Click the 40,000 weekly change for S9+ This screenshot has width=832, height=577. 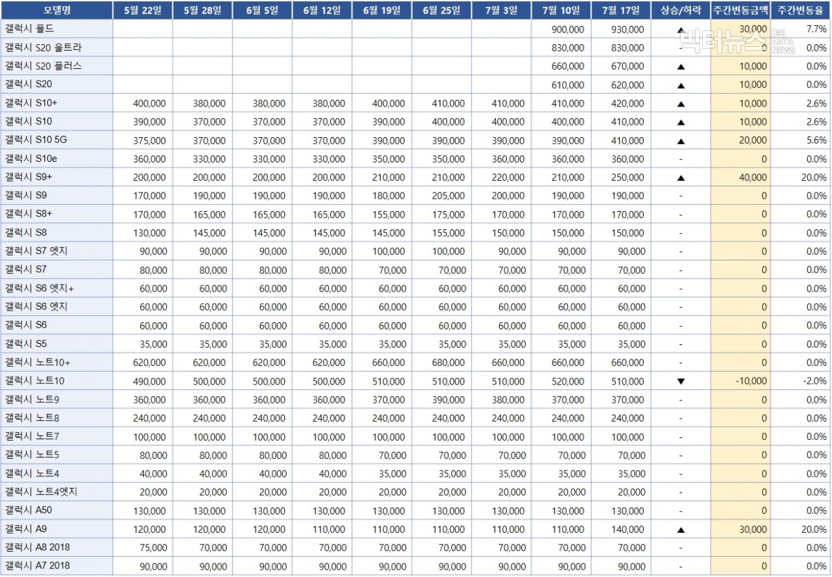coord(753,178)
